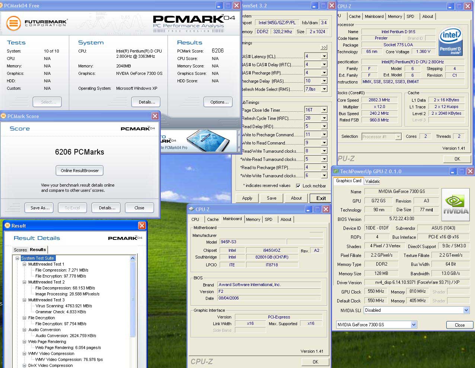This screenshot has height=368, width=475.
Task: Open the GeForce 7300 GS card selector dropdown
Action: point(414,325)
